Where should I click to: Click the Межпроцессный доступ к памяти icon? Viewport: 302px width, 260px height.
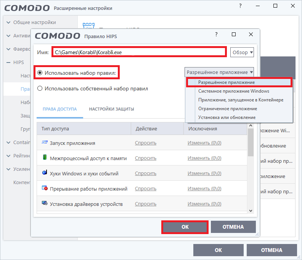[45, 157]
